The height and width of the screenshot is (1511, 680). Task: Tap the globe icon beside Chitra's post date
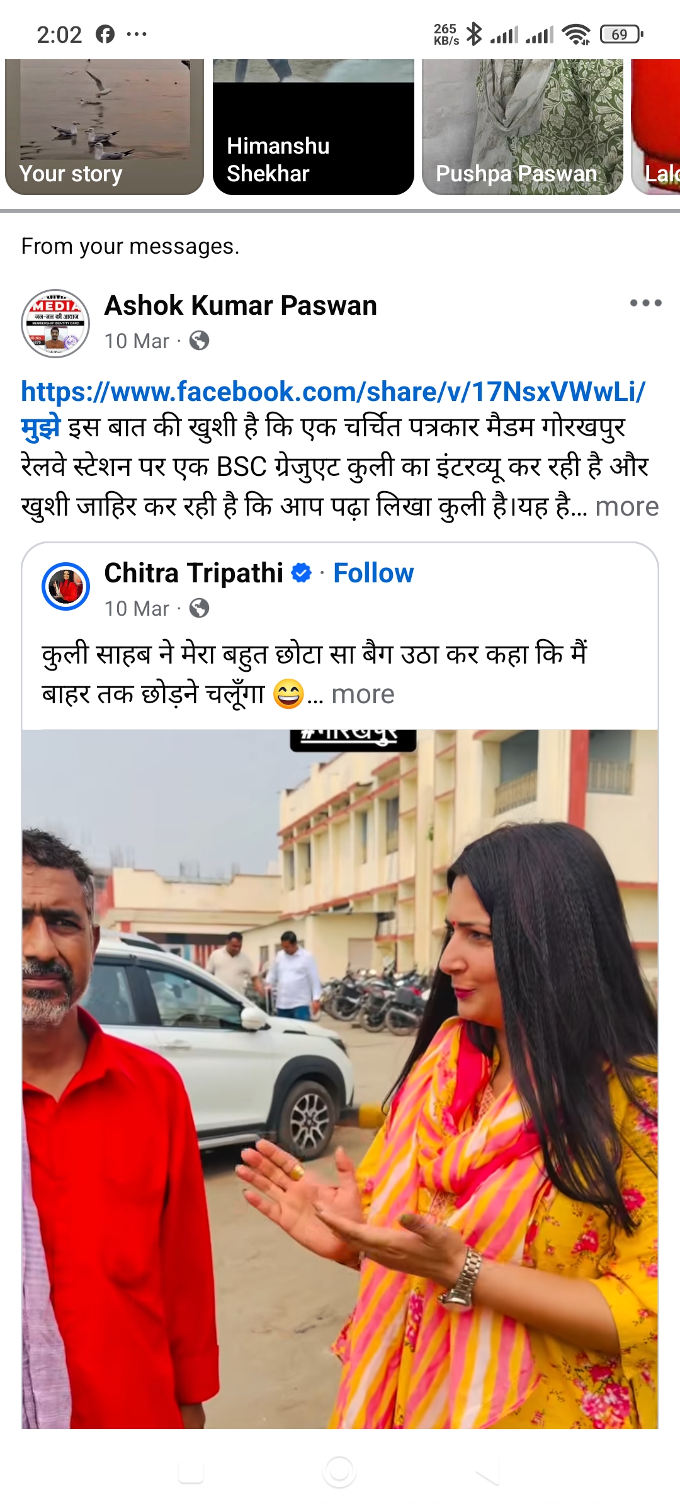[x=199, y=608]
